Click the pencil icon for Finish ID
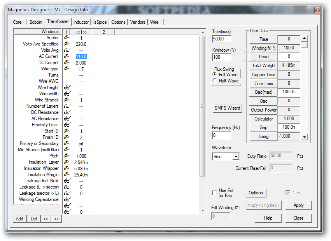Screen dimensions: 331x241 (67, 137)
